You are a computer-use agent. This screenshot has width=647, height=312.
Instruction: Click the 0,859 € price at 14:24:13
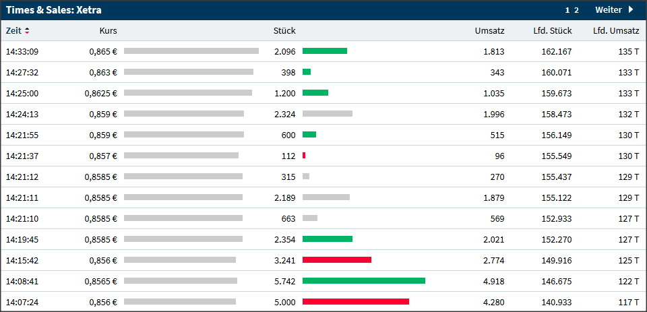click(x=103, y=114)
